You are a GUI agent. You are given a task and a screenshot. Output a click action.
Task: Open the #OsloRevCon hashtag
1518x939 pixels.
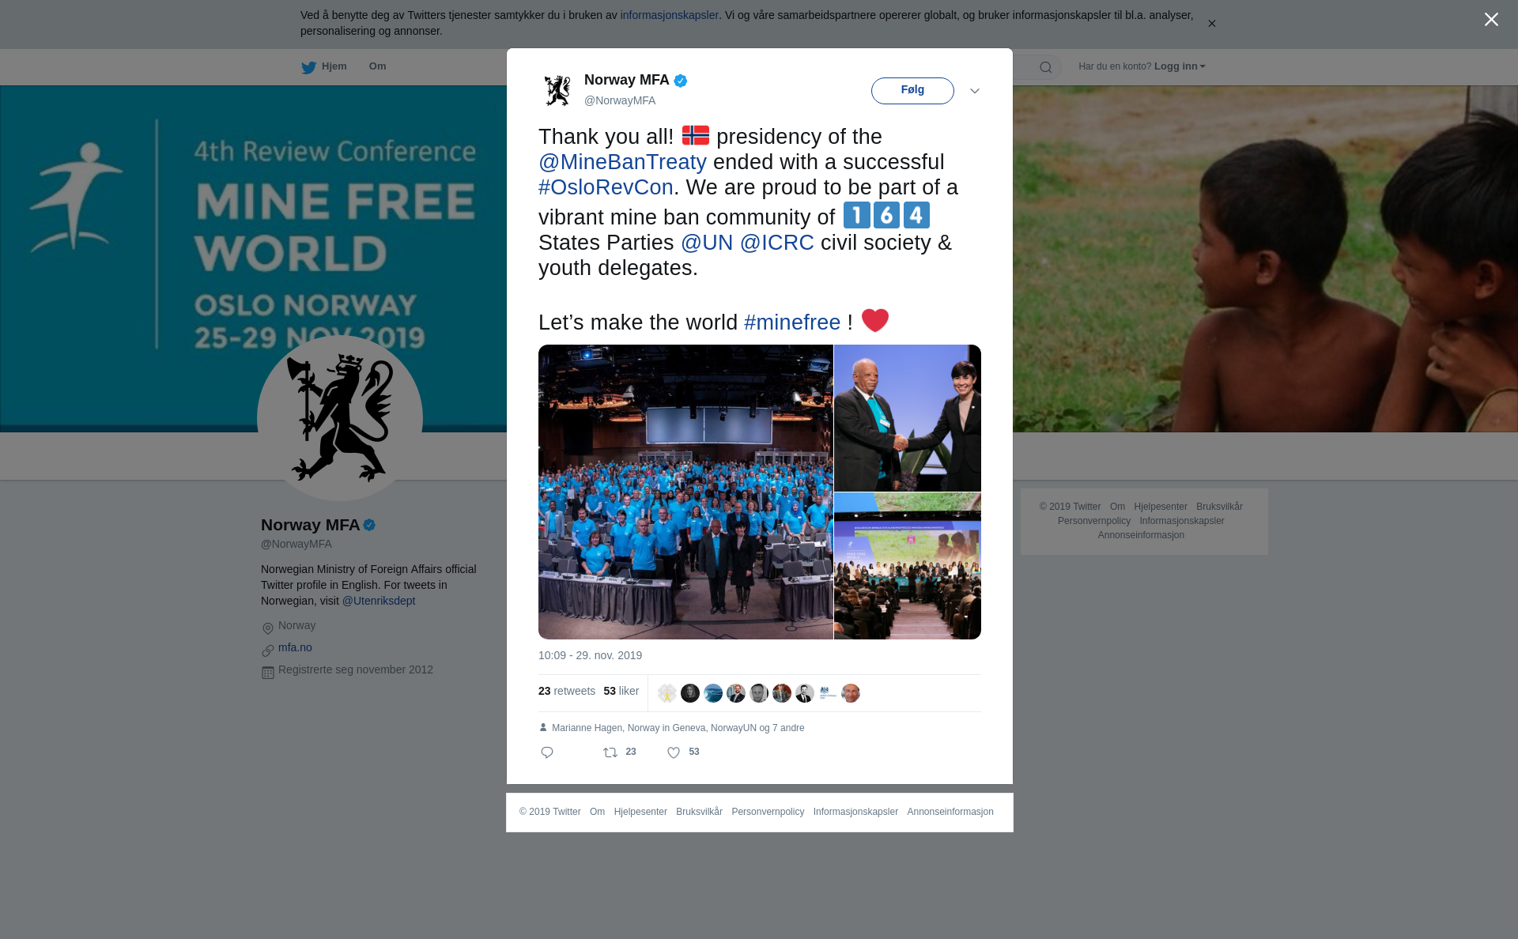606,187
